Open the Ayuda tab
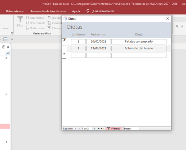186x150 pixels. pyautogui.click(x=76, y=11)
